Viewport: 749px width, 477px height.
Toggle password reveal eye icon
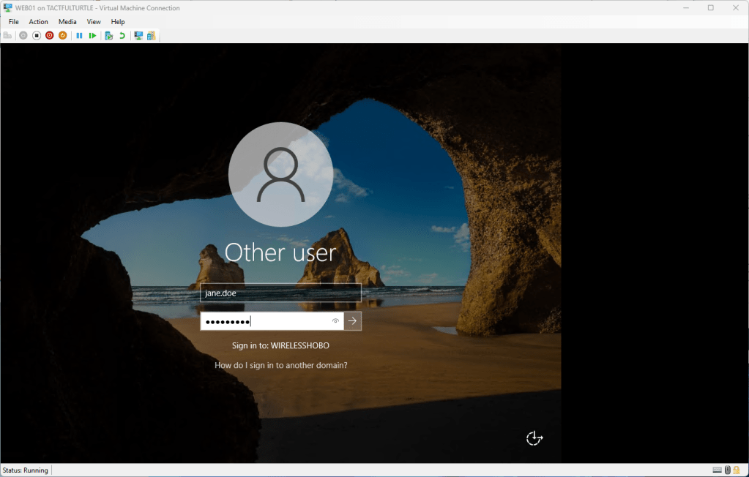pyautogui.click(x=335, y=321)
